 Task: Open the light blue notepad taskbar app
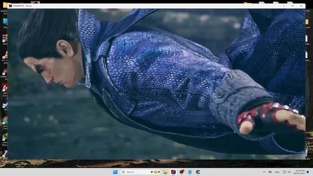190,172
